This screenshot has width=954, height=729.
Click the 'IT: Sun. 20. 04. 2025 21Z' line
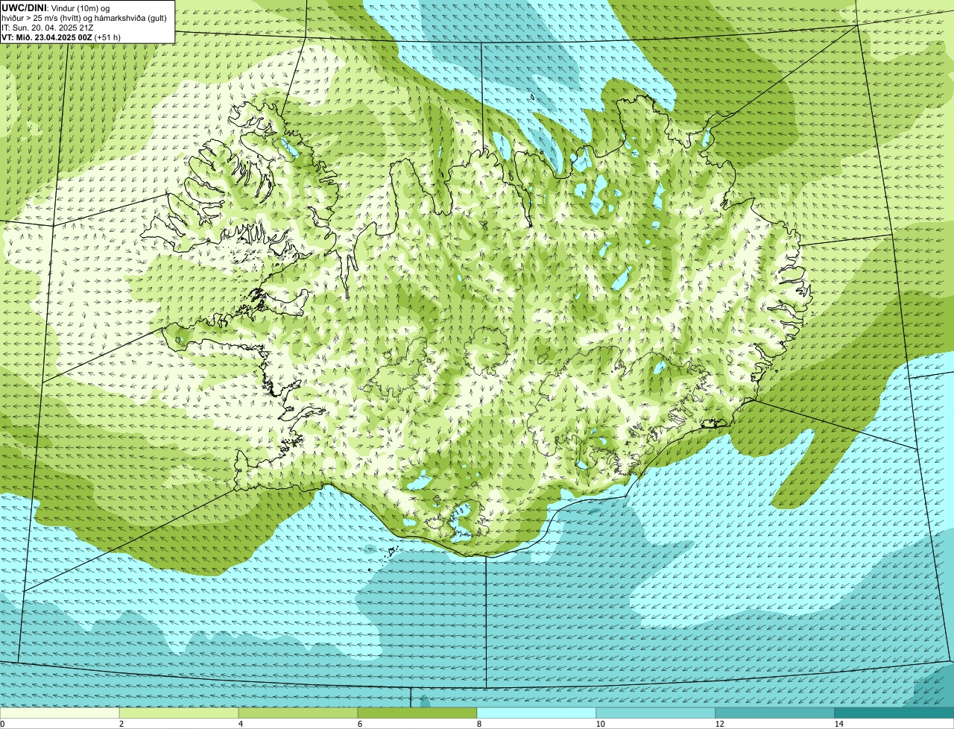pos(48,28)
